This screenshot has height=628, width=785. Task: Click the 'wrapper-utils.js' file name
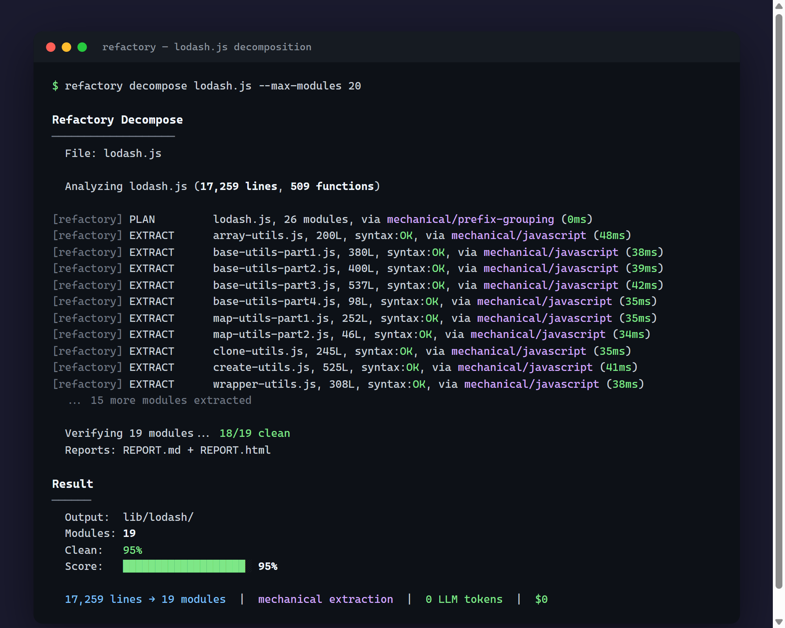[x=264, y=384]
